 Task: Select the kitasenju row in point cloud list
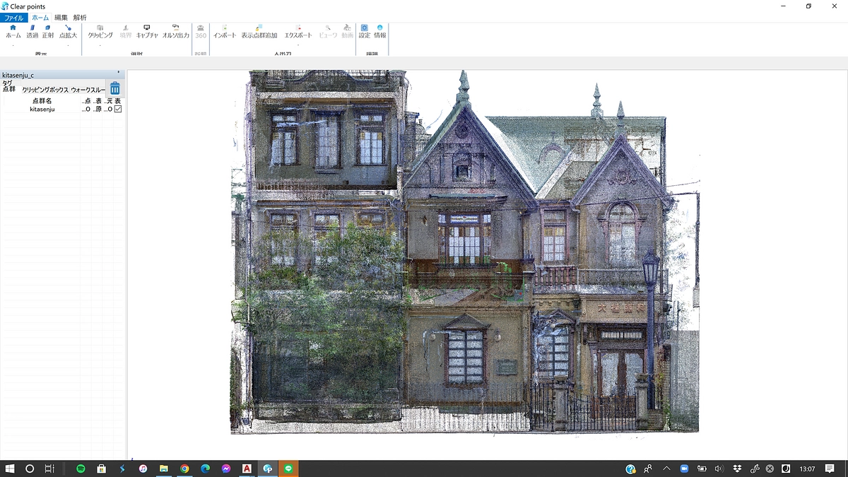[42, 110]
